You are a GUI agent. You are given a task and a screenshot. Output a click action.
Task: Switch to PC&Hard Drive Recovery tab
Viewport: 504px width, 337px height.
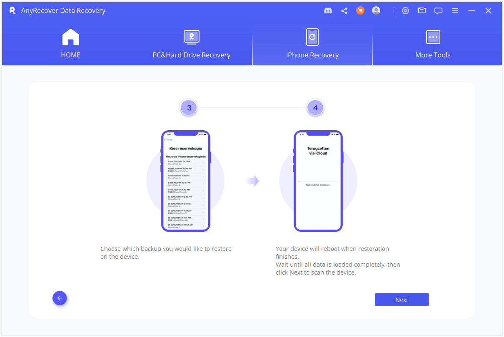(x=191, y=45)
